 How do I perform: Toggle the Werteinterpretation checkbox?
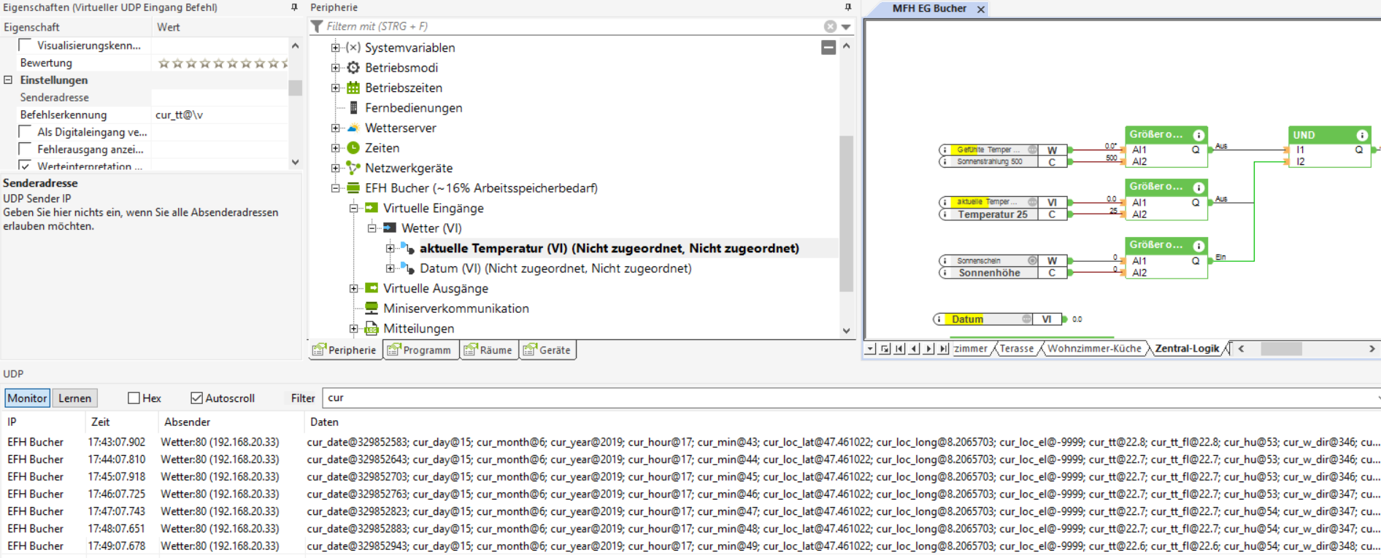coord(25,166)
